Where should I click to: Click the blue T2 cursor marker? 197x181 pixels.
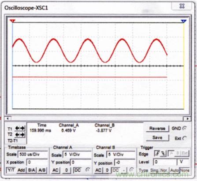184,21
